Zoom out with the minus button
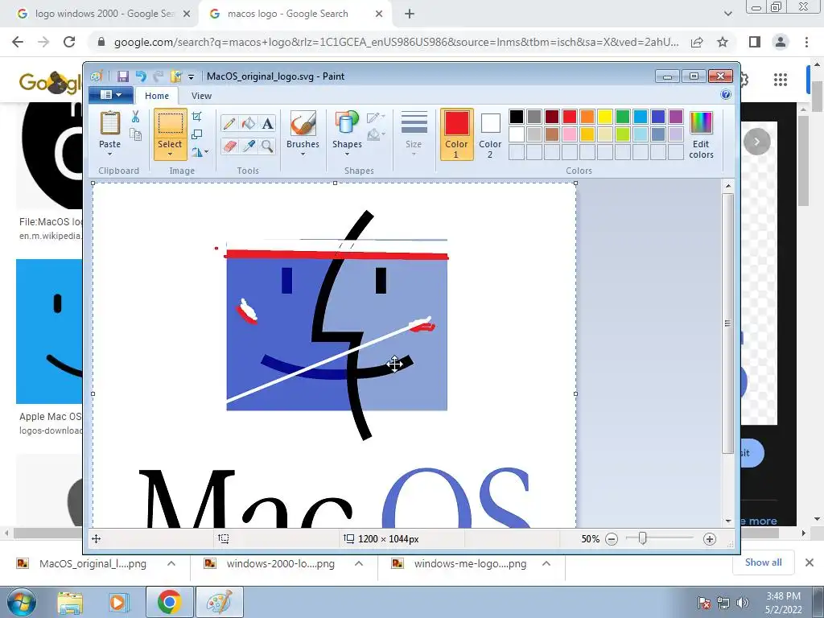824x618 pixels. (x=612, y=538)
